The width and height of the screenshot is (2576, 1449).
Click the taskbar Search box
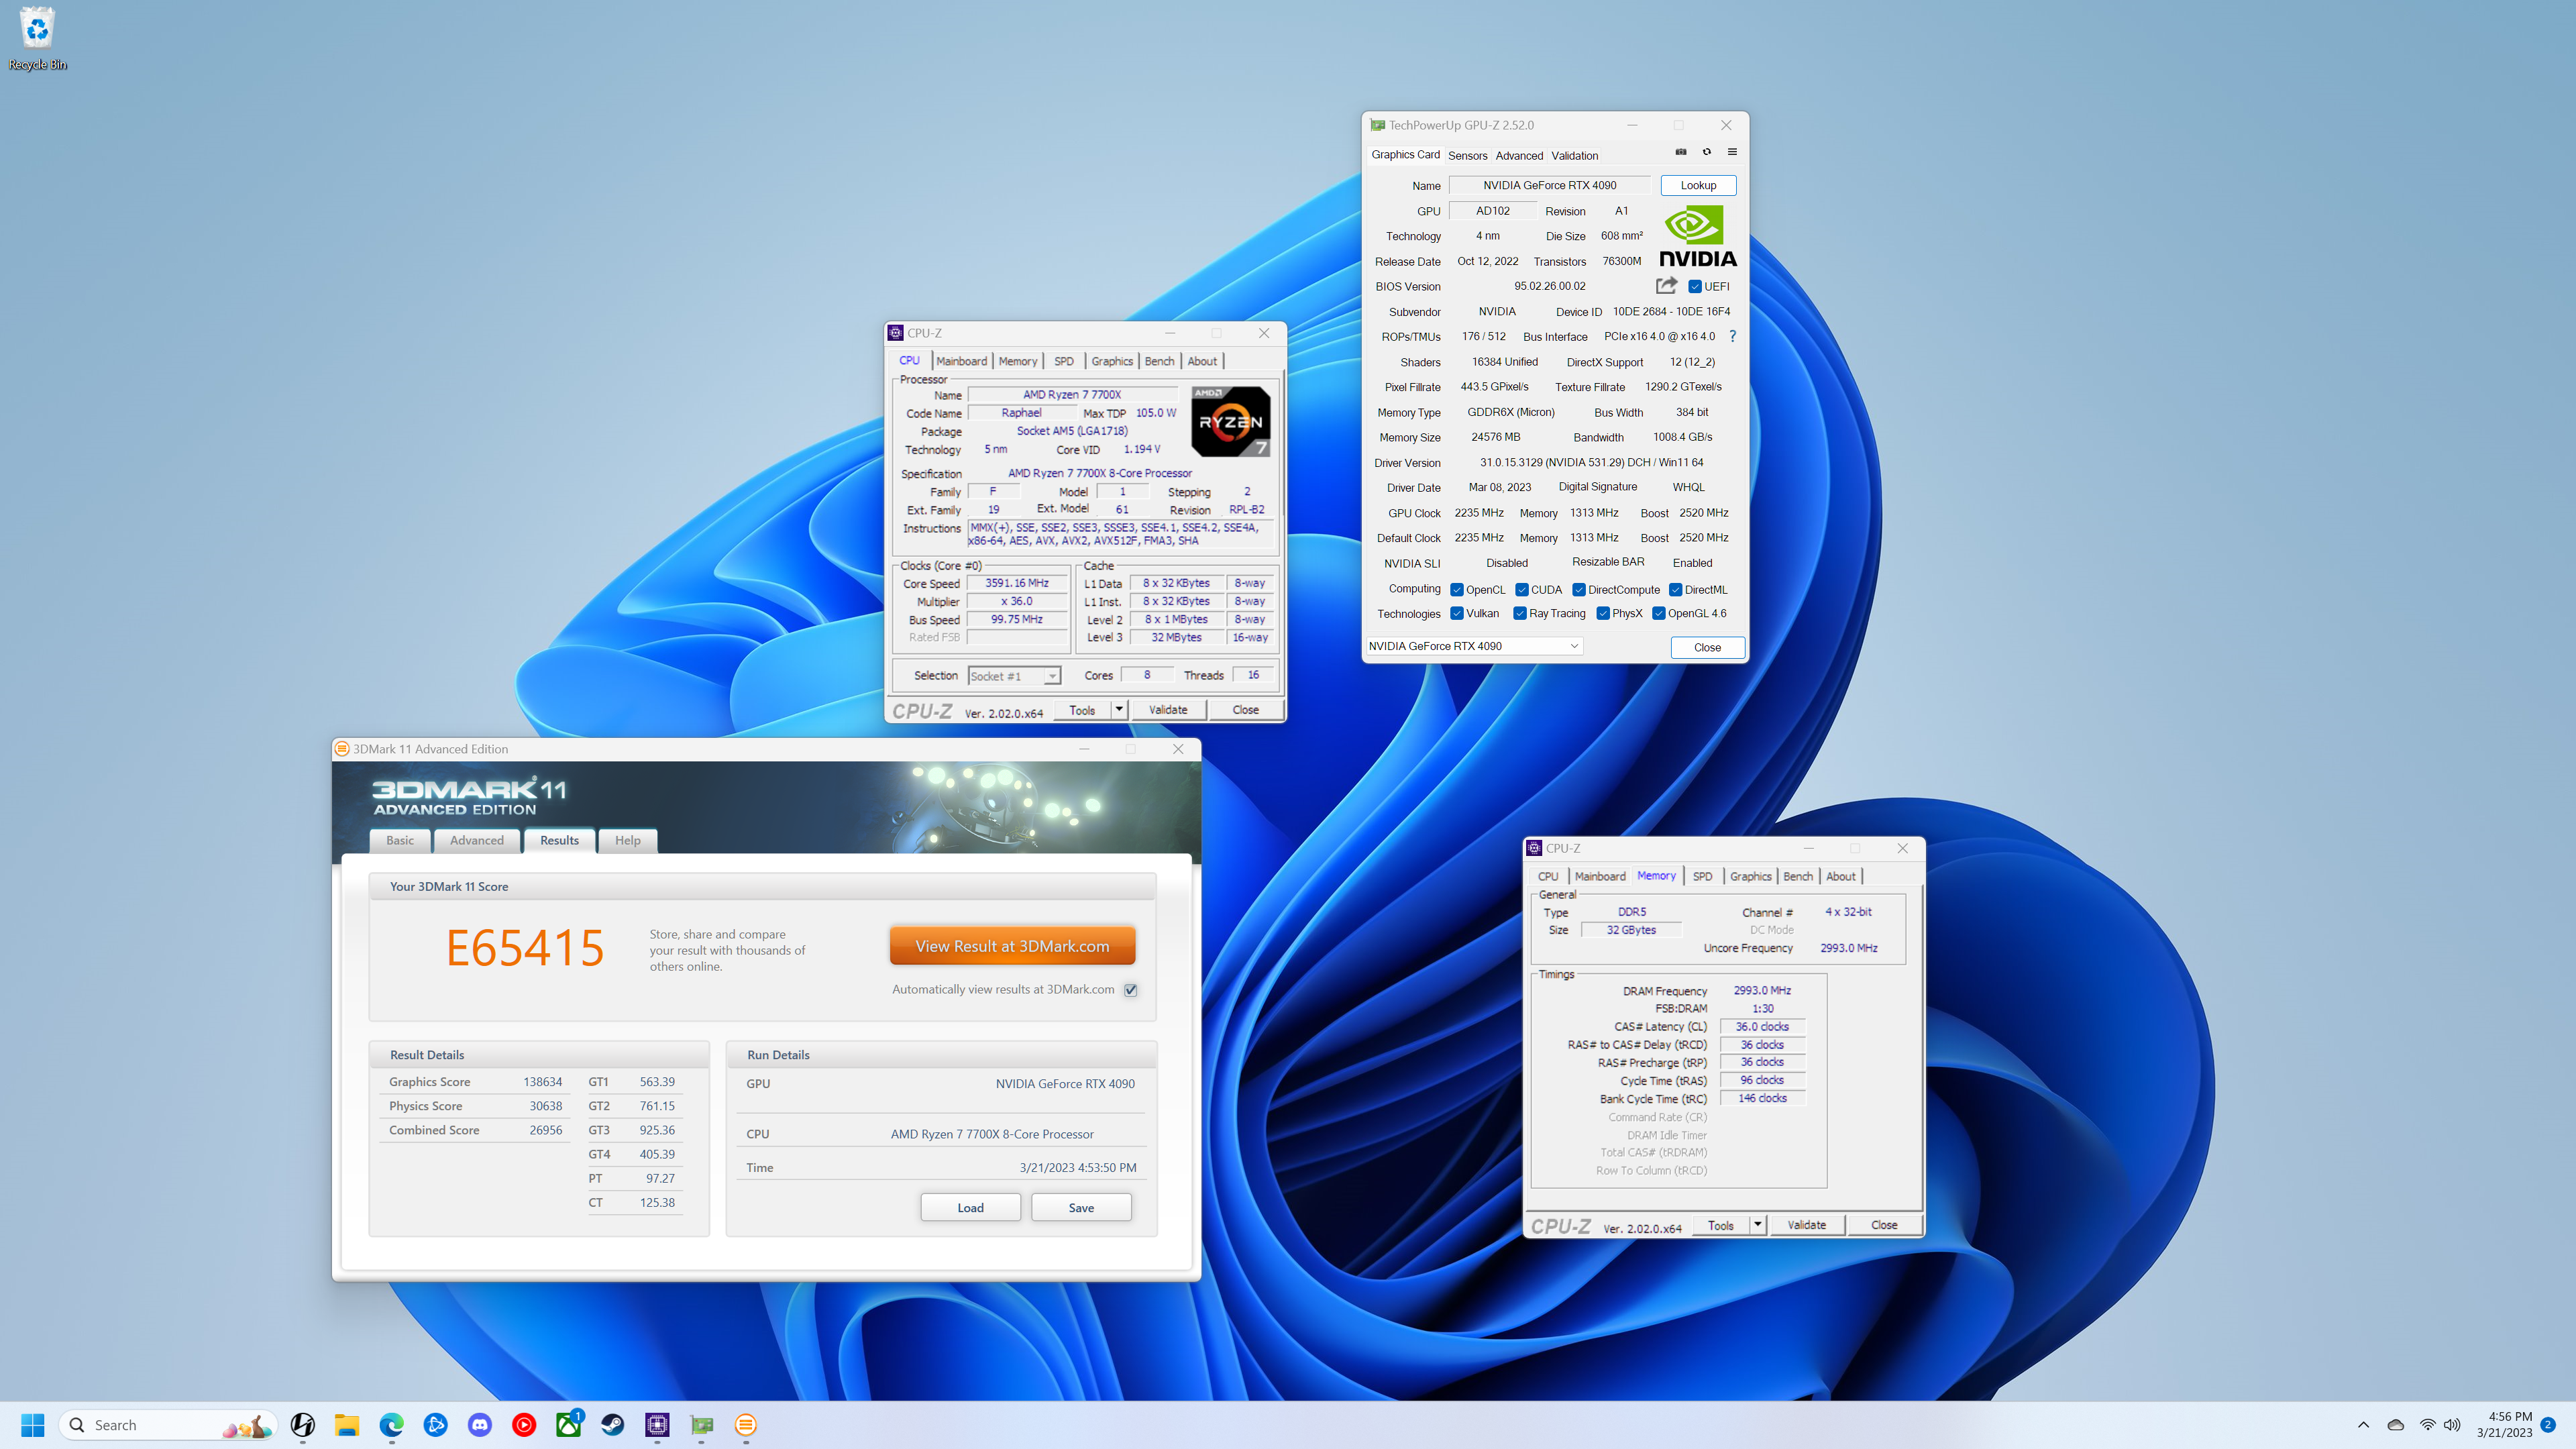click(168, 1425)
